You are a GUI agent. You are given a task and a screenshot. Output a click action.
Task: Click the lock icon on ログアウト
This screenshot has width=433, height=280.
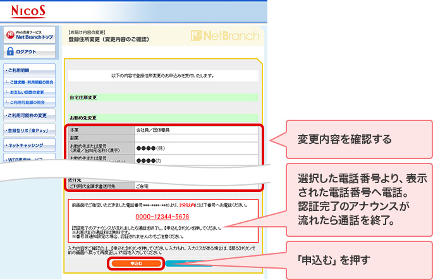9,52
